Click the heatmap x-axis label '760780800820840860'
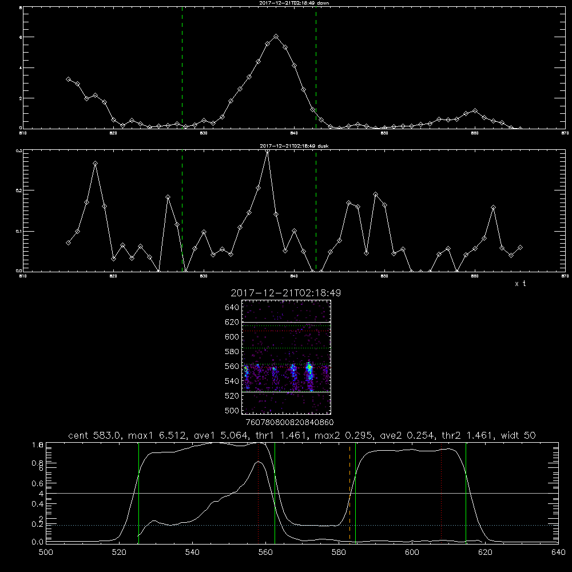This screenshot has height=572, width=572. (x=289, y=422)
